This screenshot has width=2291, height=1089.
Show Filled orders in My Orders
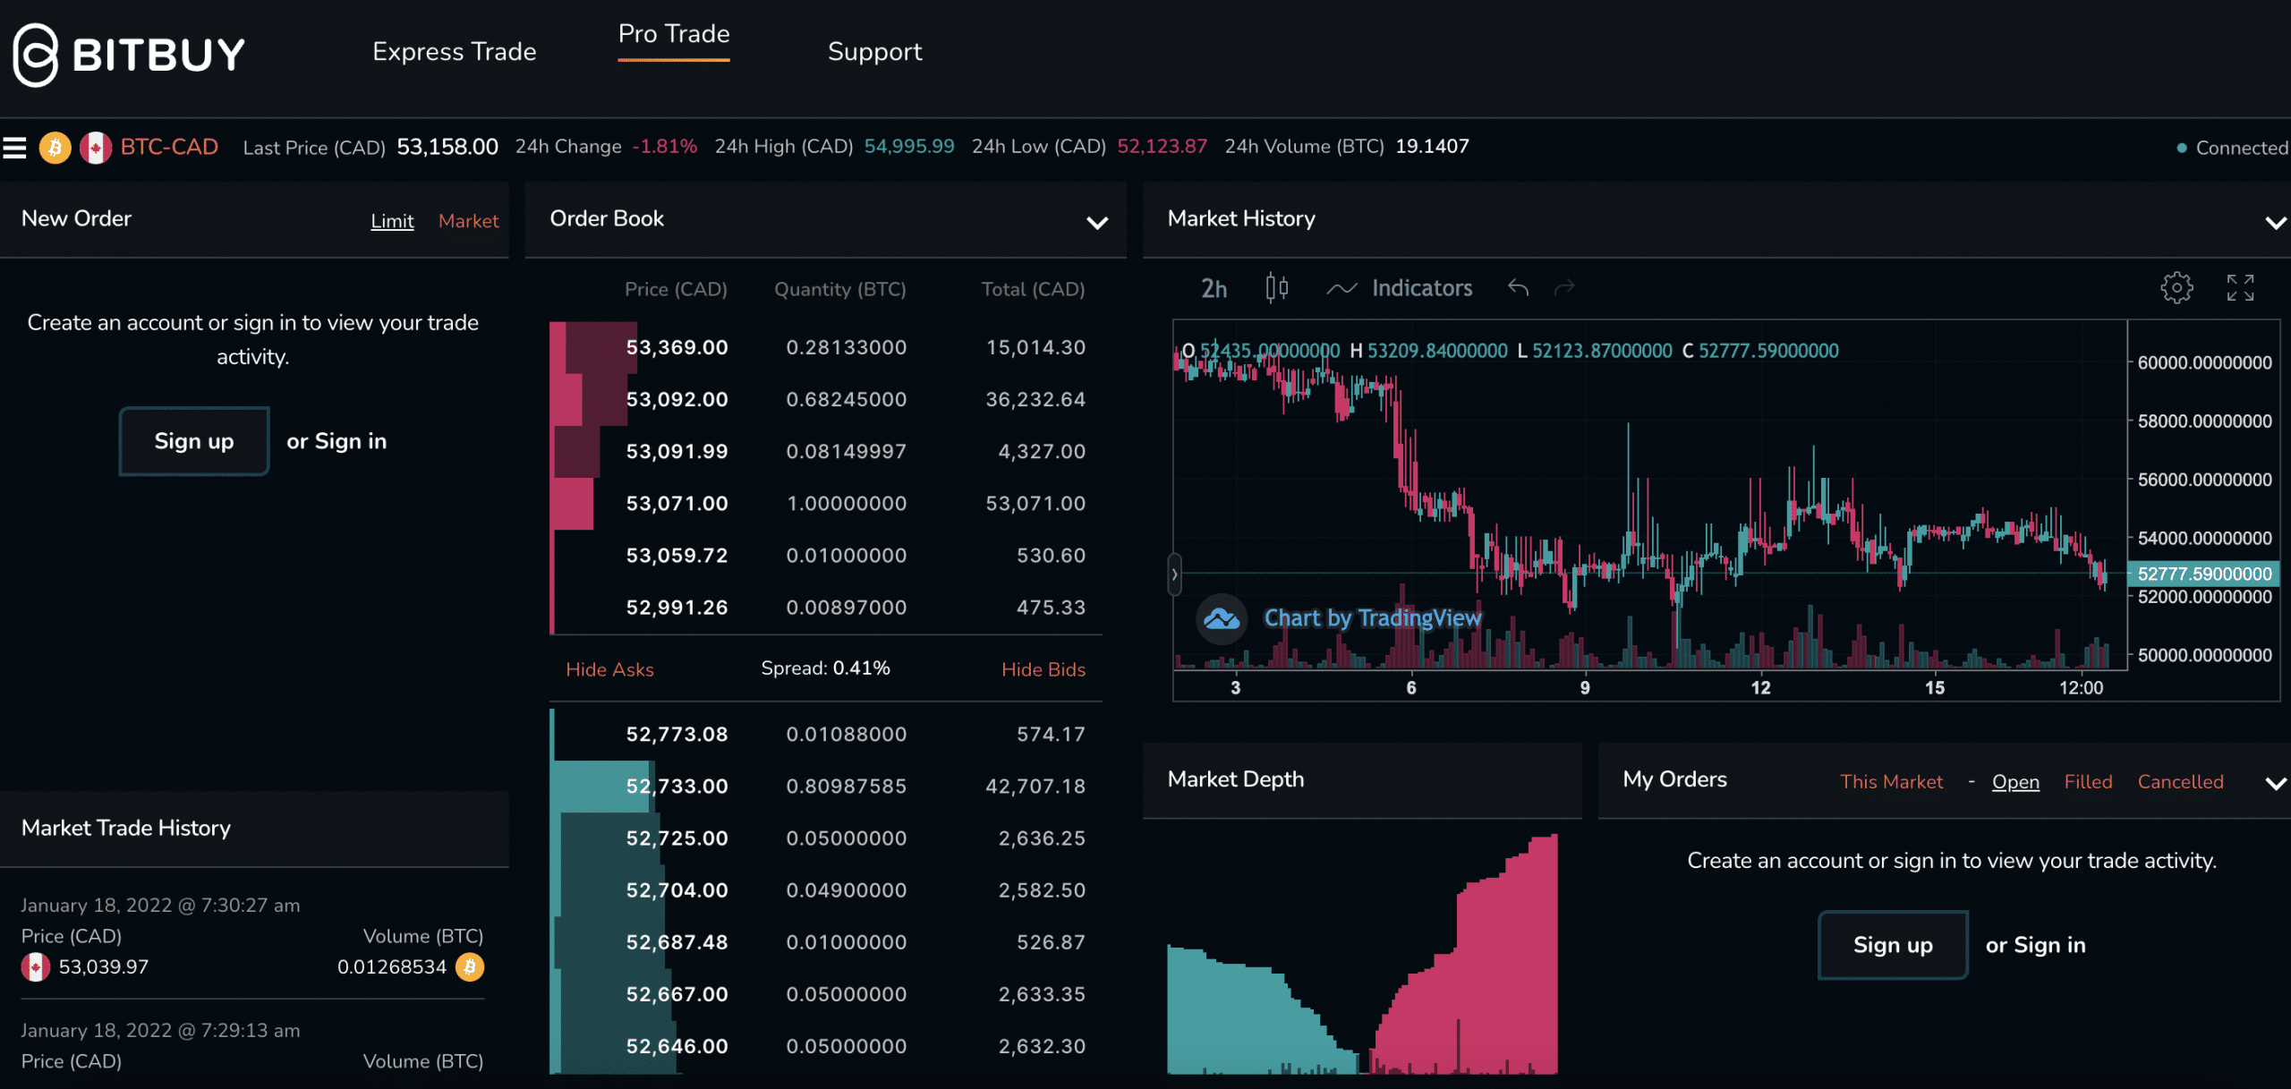(x=2088, y=782)
